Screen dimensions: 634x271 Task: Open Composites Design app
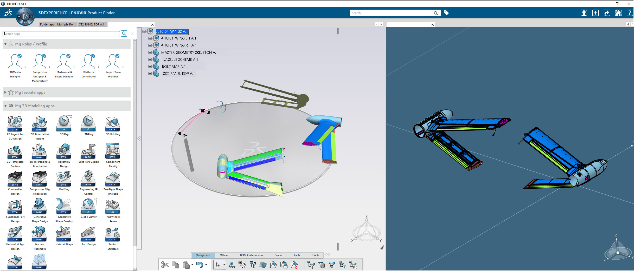click(x=15, y=183)
